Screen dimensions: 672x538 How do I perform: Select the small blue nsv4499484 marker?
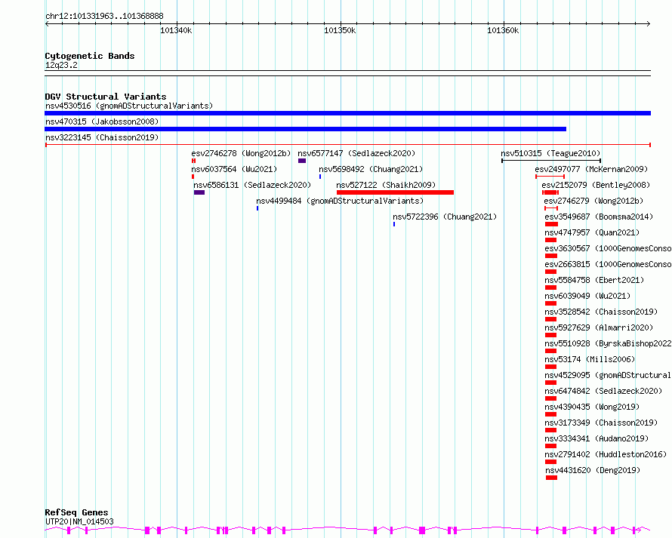pyautogui.click(x=257, y=208)
